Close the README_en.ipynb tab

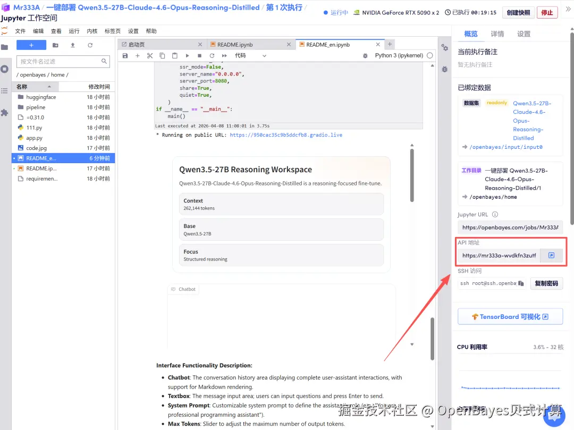pos(378,44)
